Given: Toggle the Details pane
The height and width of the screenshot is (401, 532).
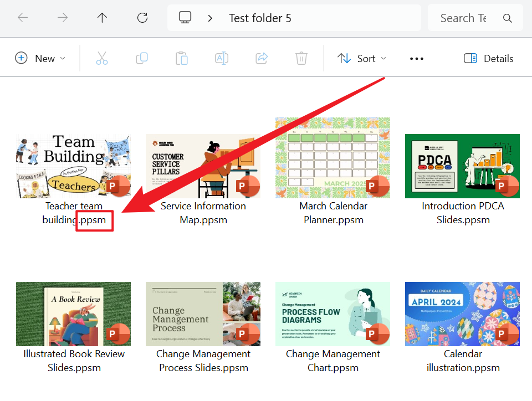Looking at the screenshot, I should 488,58.
